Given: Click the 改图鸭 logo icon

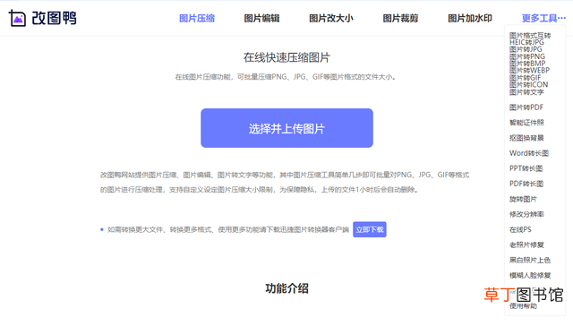Looking at the screenshot, I should pyautogui.click(x=17, y=18).
